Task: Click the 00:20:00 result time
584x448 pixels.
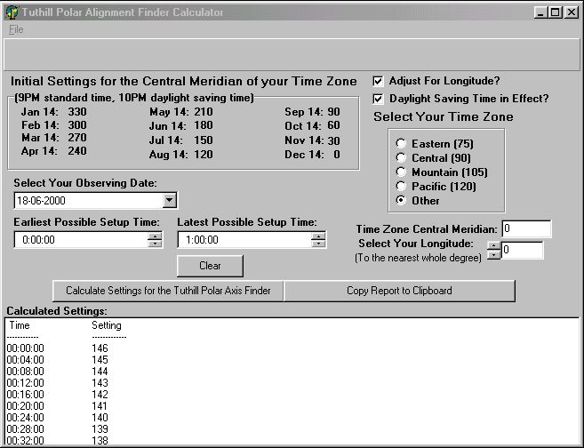Action: click(25, 406)
